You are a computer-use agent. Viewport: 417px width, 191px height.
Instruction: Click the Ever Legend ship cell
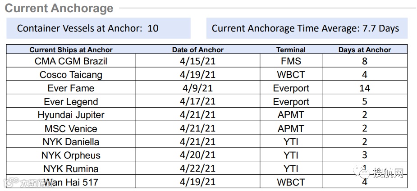click(x=71, y=101)
